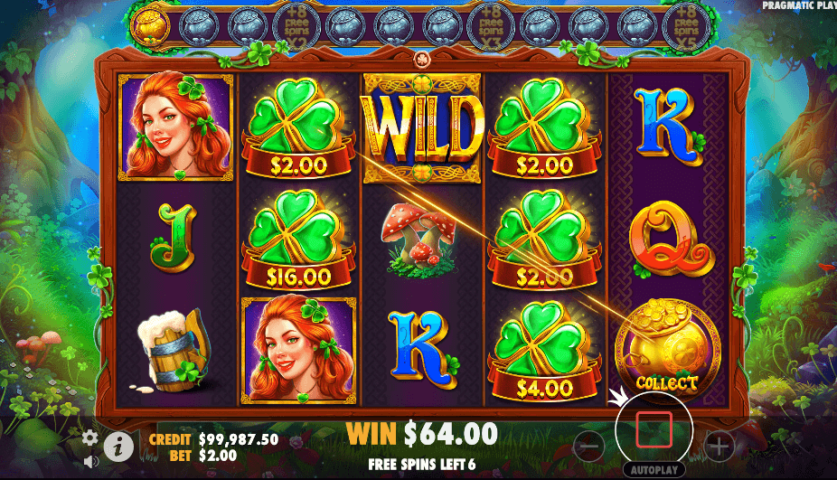
Task: Click the +8 free spins X2 milestone
Action: (x=296, y=28)
